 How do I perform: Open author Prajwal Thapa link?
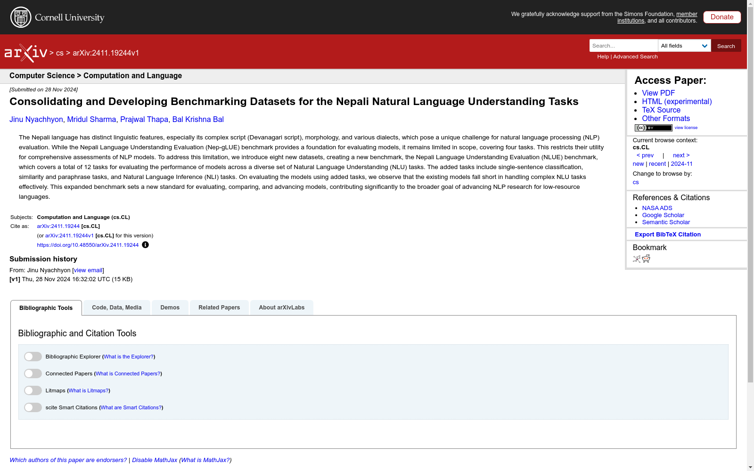click(144, 120)
